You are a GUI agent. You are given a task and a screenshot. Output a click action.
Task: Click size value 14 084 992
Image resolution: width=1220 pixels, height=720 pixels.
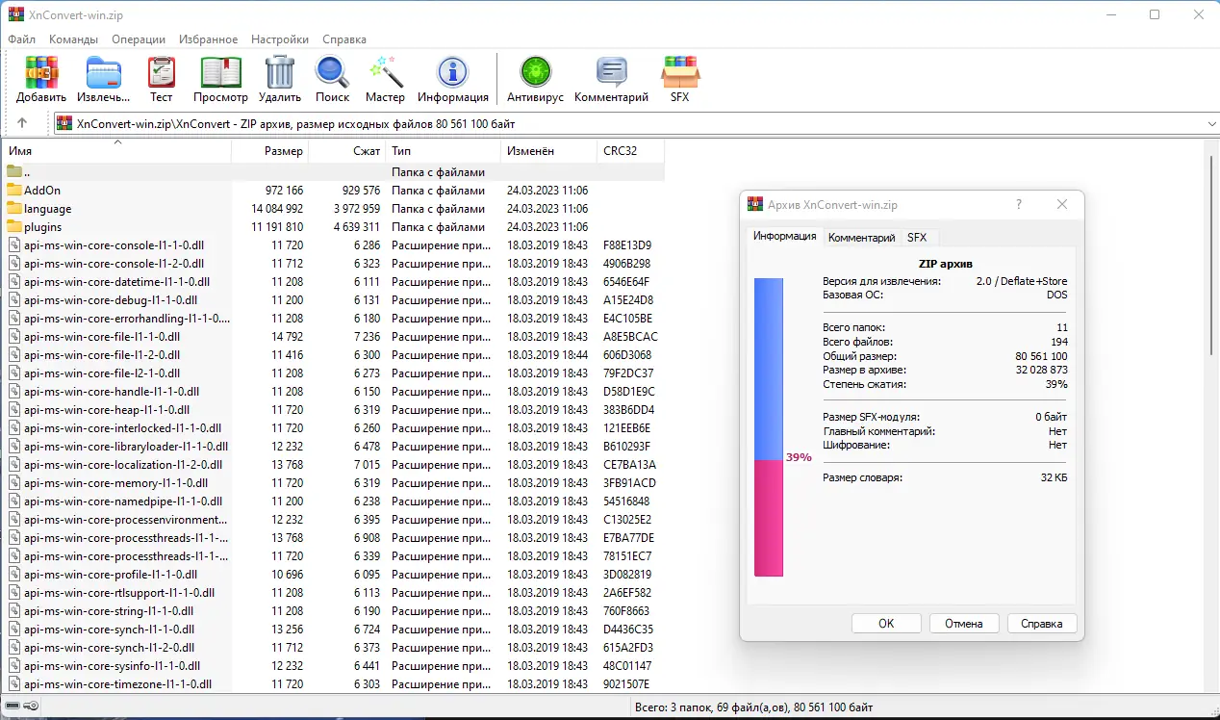tap(277, 209)
